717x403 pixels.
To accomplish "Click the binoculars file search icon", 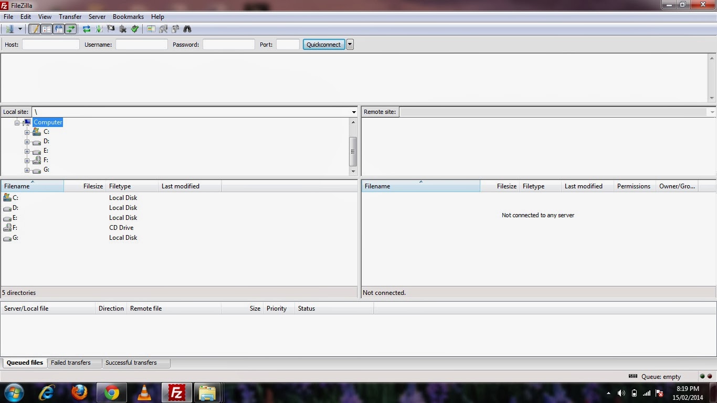I will click(187, 29).
